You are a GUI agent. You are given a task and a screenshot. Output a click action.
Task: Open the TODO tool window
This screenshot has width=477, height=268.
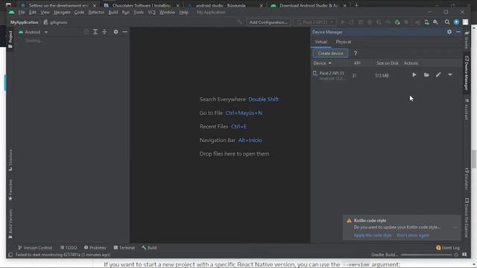tap(69, 248)
